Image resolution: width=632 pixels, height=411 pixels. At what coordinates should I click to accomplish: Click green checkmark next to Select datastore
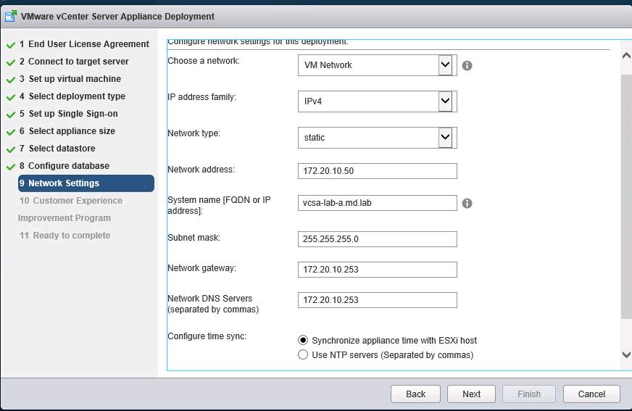(x=11, y=149)
